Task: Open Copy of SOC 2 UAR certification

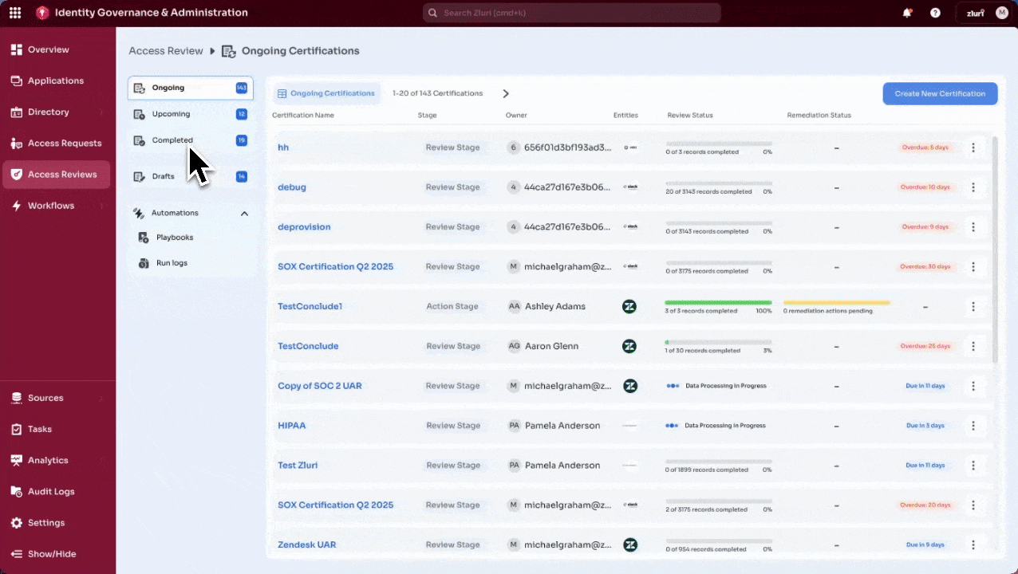Action: [320, 386]
